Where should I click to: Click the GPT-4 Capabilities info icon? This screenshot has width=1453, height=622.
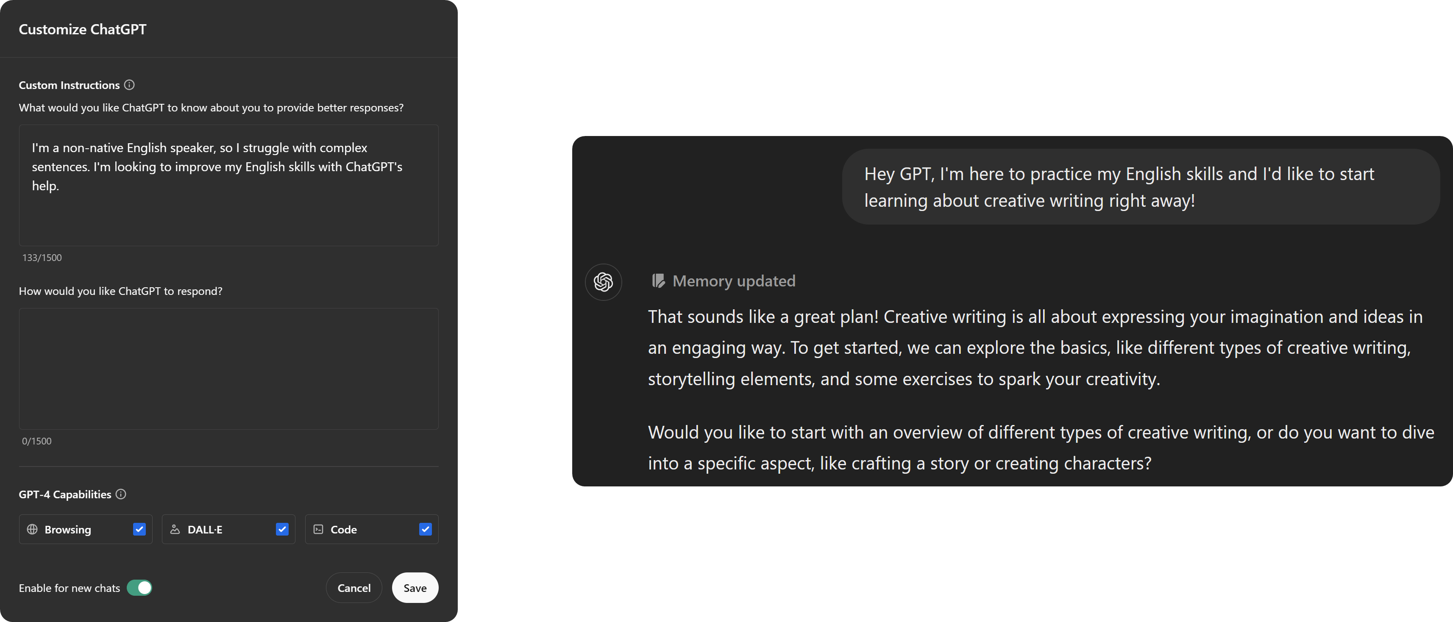coord(121,494)
